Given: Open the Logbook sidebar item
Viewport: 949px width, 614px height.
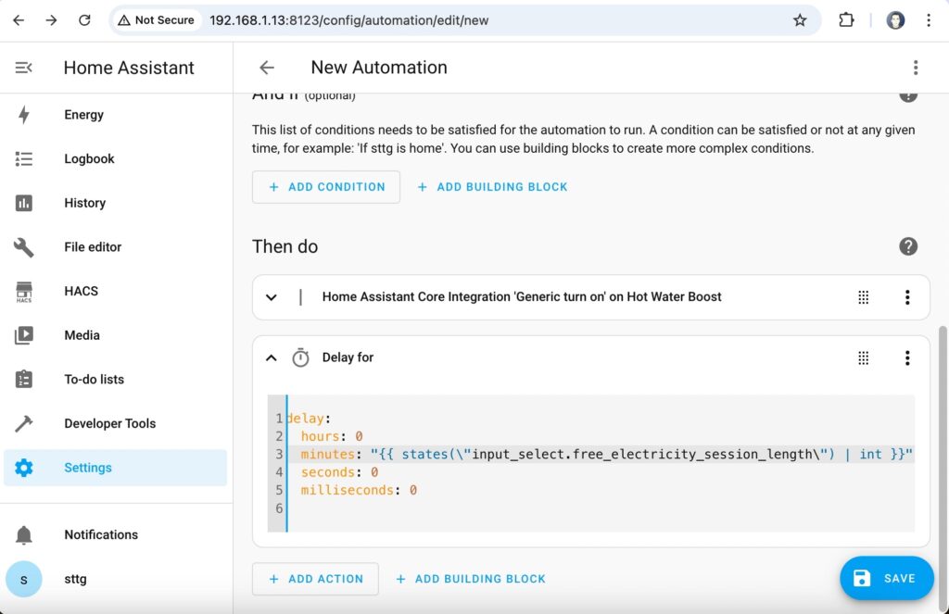Looking at the screenshot, I should point(115,158).
